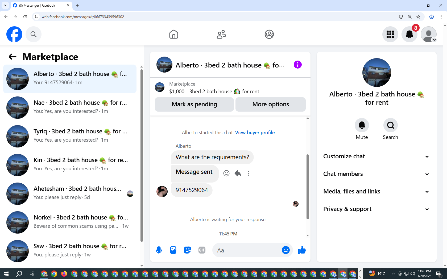Reload the page with the browser refresh button
The width and height of the screenshot is (447, 279).
point(25,17)
